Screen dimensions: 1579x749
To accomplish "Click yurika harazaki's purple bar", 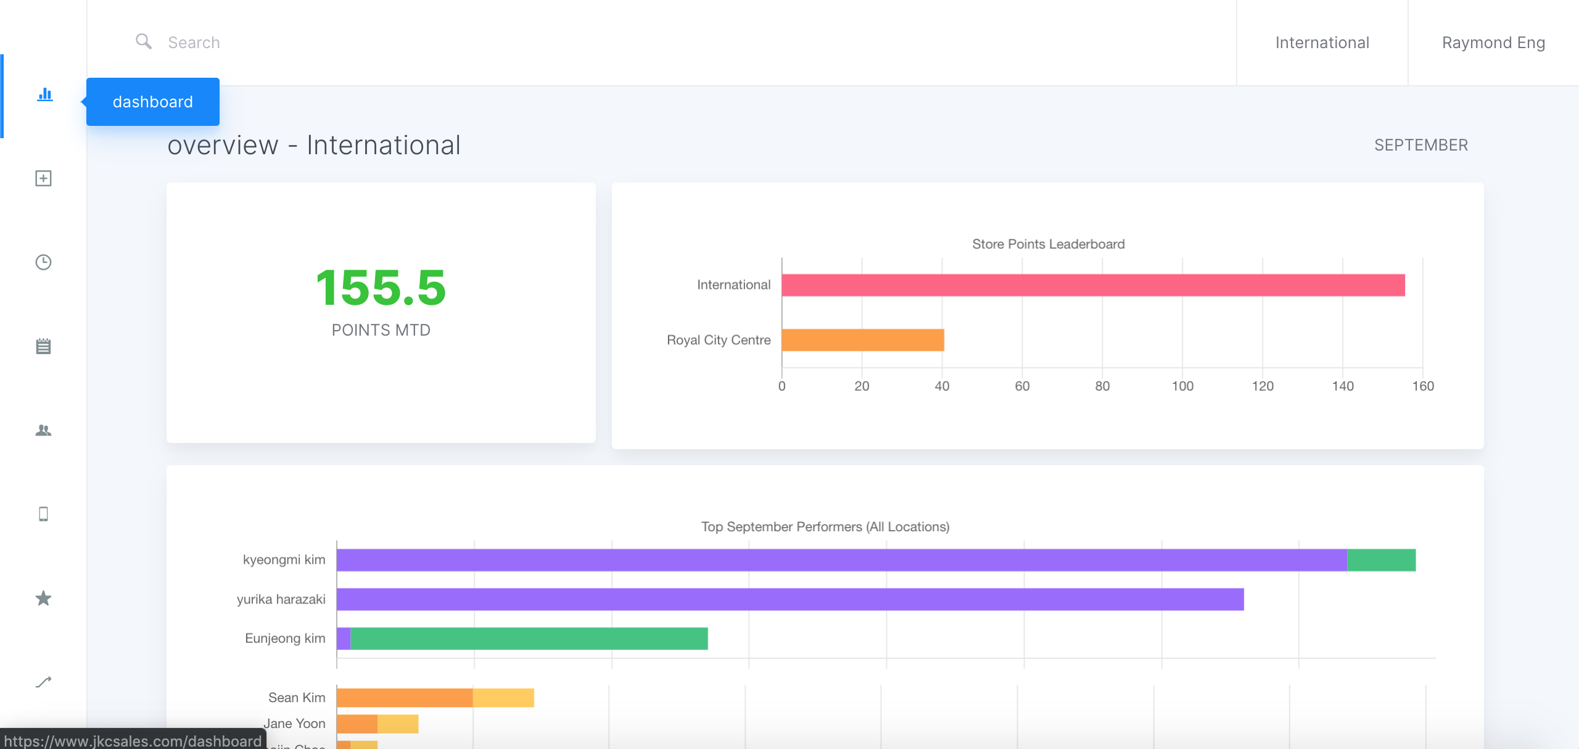I will point(790,599).
